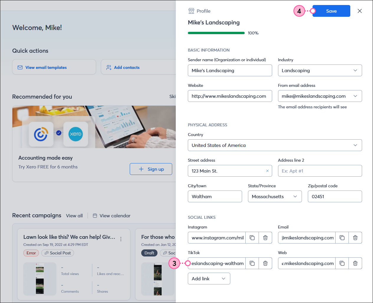This screenshot has height=303, width=373.
Task: Click the Accounting made easy heading
Action: pos(45,158)
